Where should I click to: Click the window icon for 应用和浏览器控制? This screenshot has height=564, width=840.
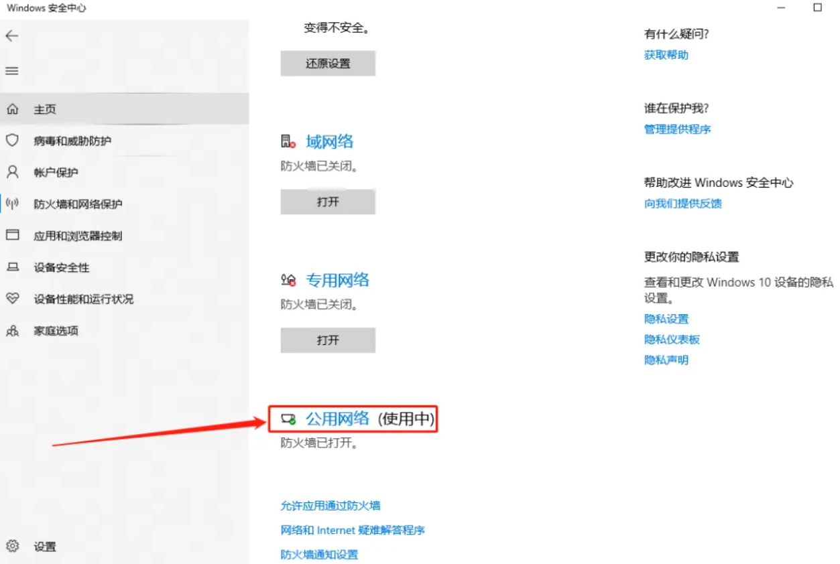12,235
